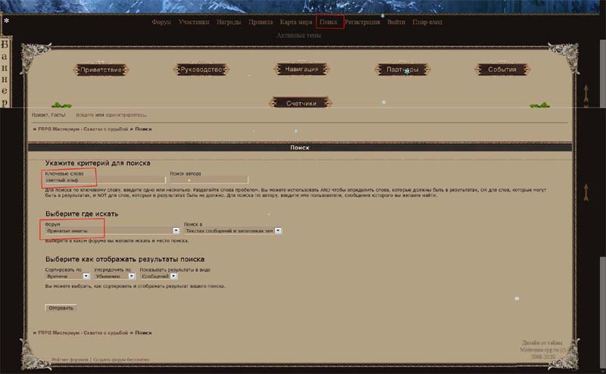
Task: Open Карта мира from the navigation bar
Action: [x=295, y=22]
